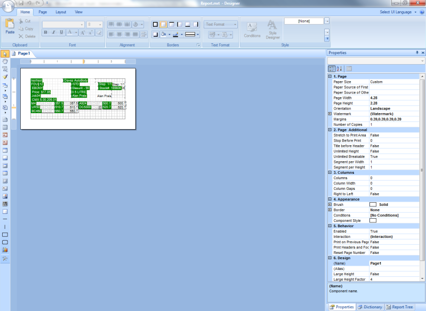
Task: Toggle the no-borders button
Action: [163, 25]
